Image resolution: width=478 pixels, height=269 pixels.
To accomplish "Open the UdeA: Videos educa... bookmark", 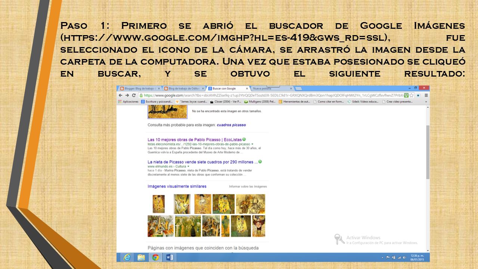I will (363, 101).
